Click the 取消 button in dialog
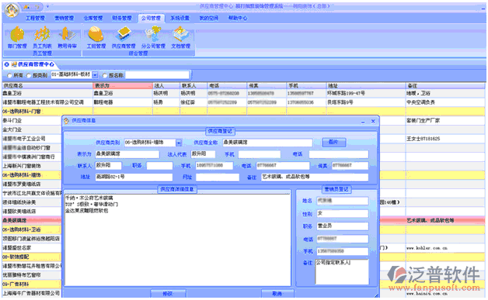 pyautogui.click(x=277, y=294)
